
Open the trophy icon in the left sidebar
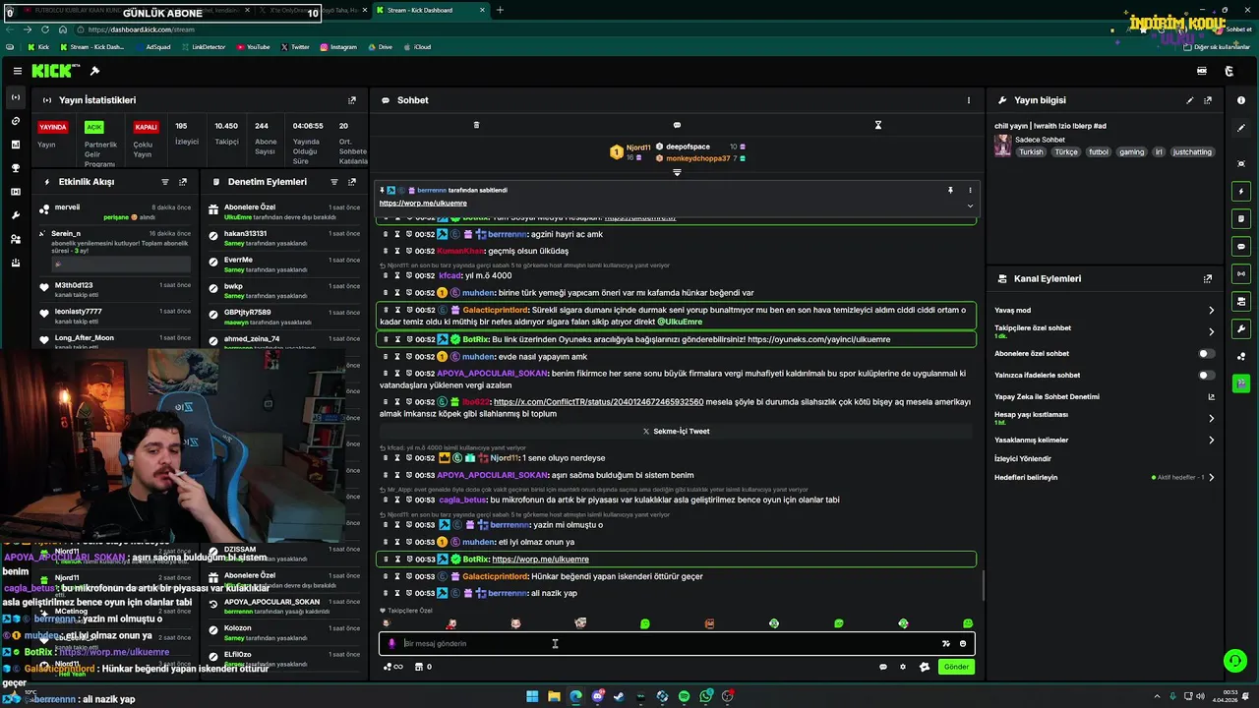click(15, 168)
